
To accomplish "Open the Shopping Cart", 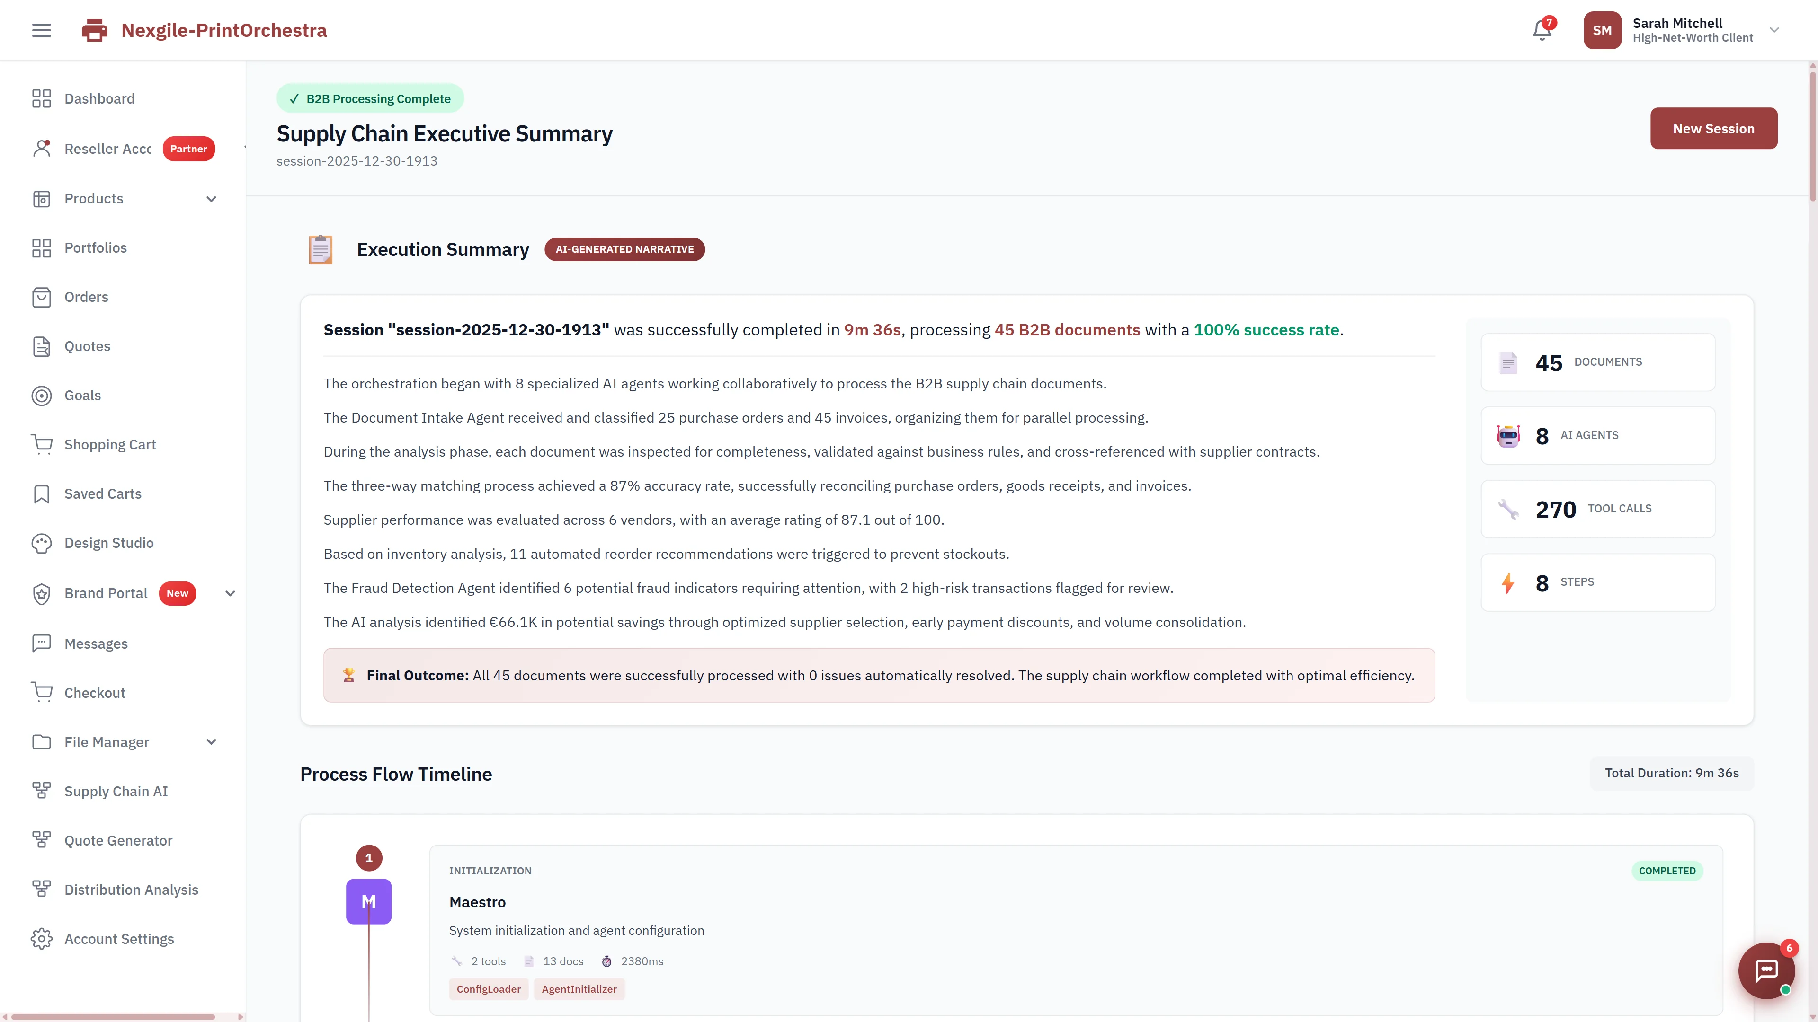I will coord(110,444).
